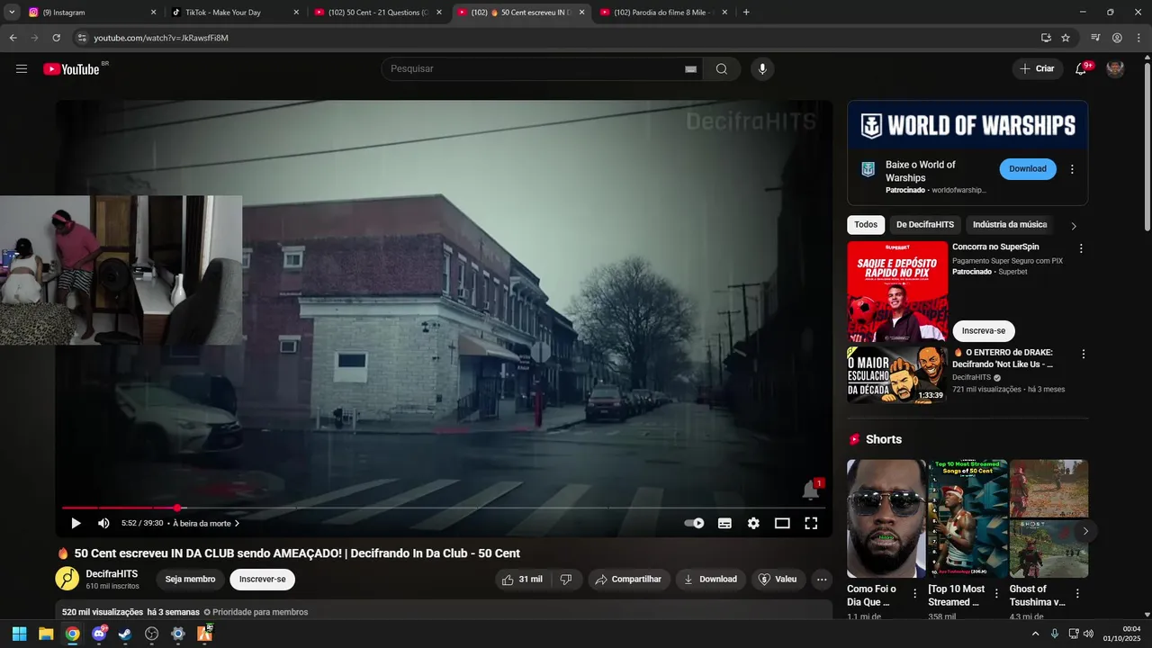The image size is (1152, 648).
Task: Open the on-screen keyboard in search box
Action: [x=691, y=69]
